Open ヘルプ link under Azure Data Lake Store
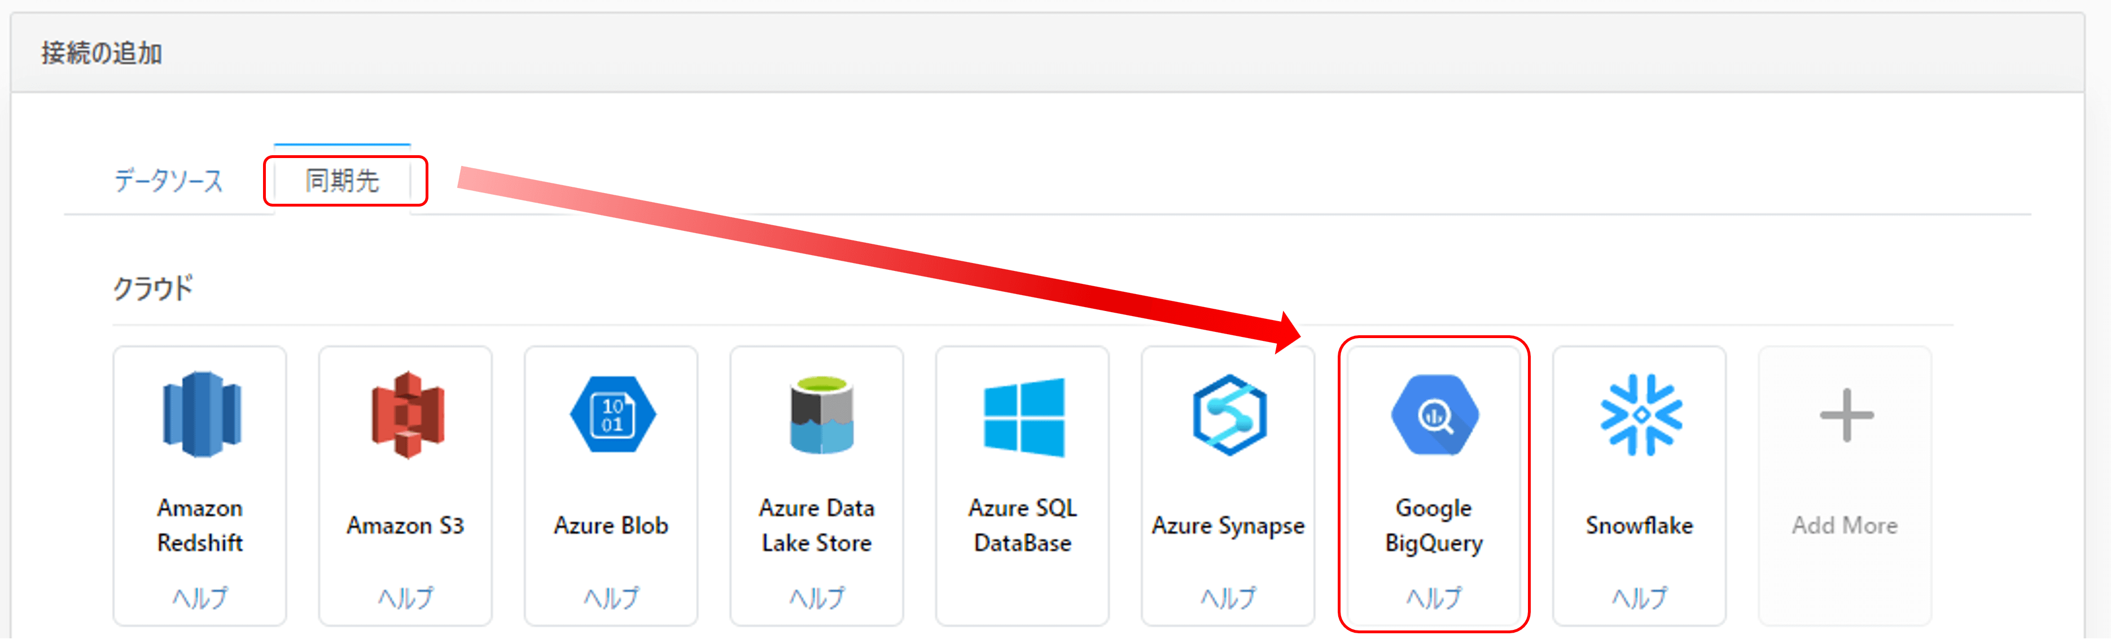 (x=817, y=597)
